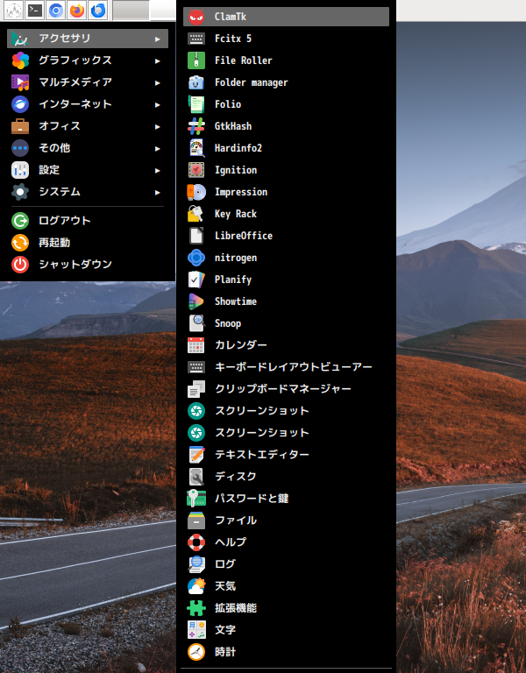This screenshot has width=526, height=673.
Task: Choose シャットダウン to power off
Action: pos(88,265)
